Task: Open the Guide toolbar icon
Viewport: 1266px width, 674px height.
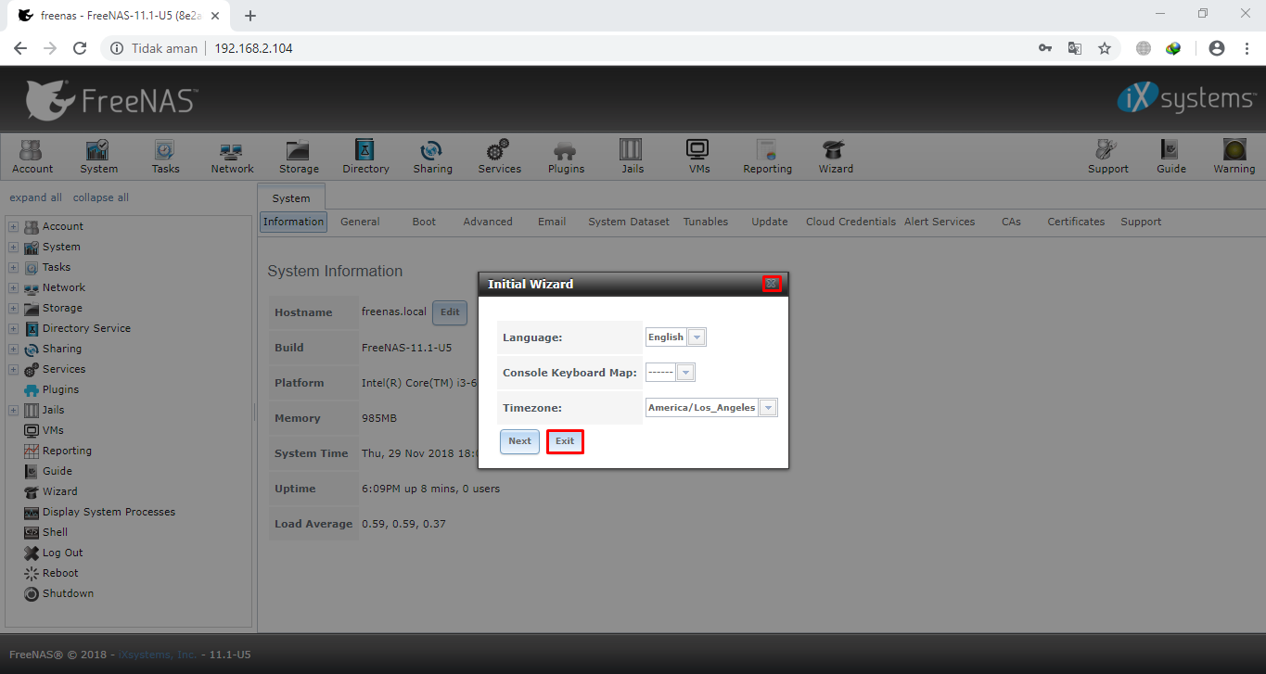Action: [x=1170, y=157]
